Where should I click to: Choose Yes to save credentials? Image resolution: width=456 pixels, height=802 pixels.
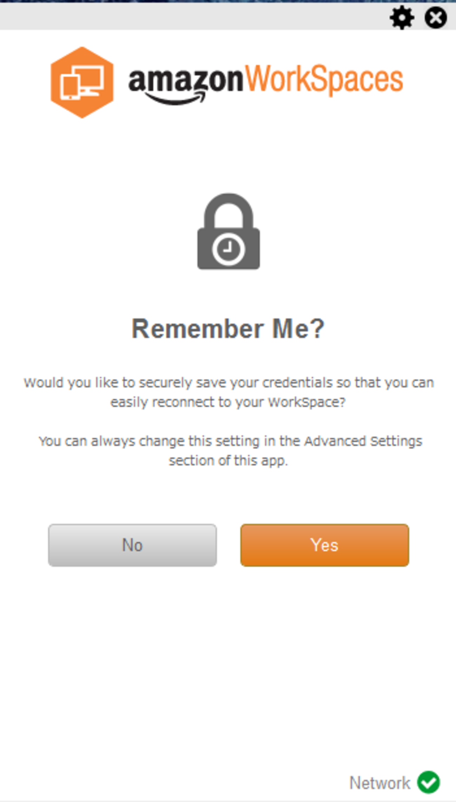324,545
